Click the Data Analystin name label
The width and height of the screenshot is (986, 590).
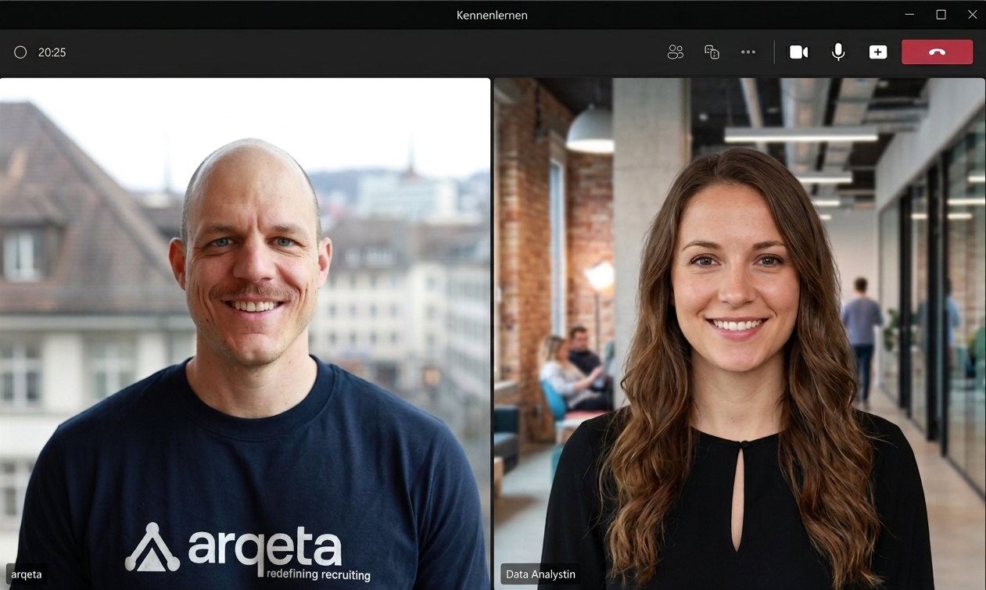[x=540, y=574]
